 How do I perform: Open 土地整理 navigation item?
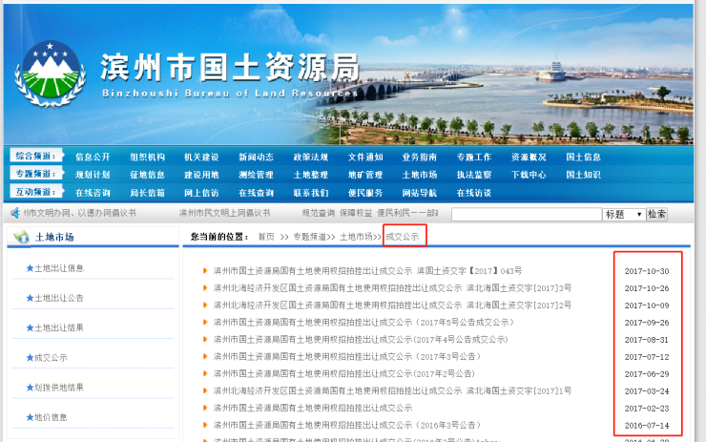(311, 175)
